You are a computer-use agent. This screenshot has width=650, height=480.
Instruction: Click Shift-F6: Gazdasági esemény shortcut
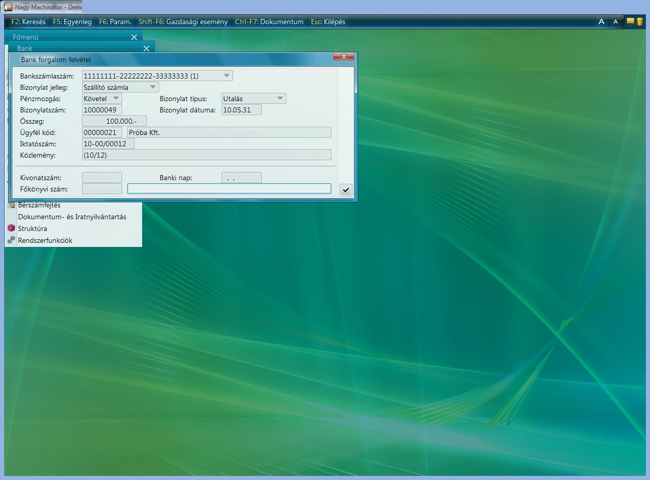pos(183,22)
